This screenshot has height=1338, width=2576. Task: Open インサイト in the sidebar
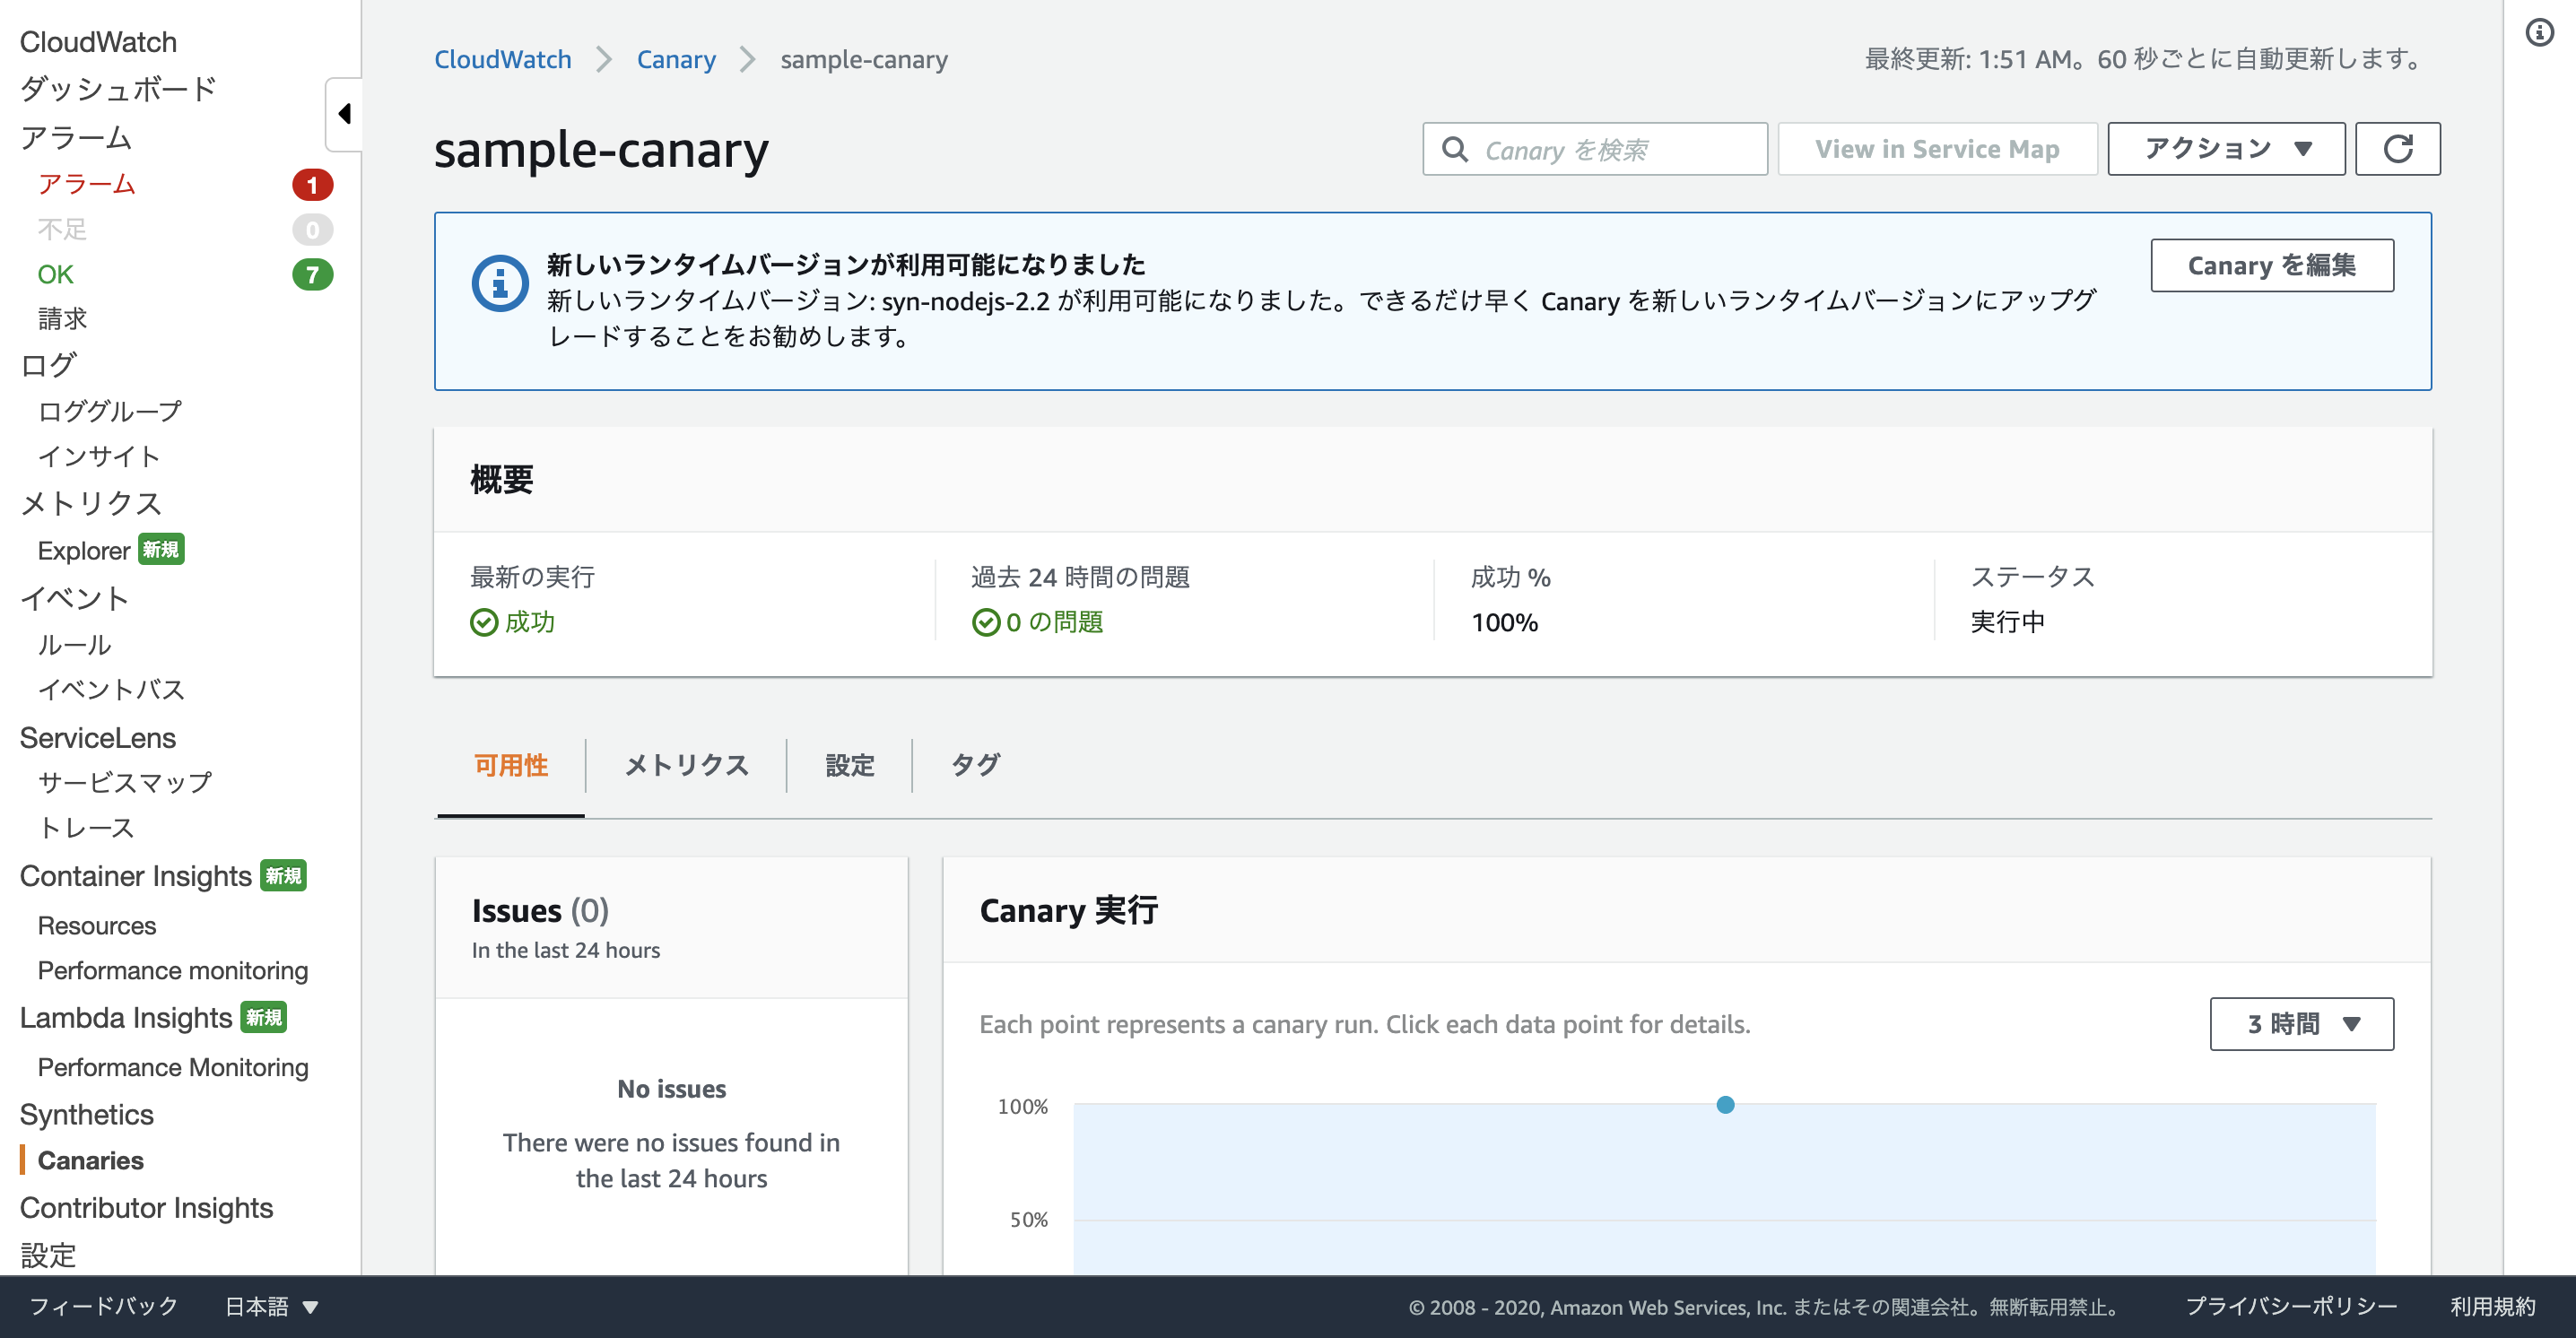pyautogui.click(x=99, y=456)
